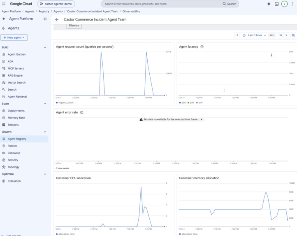This screenshot has width=297, height=236.
Task: Click the back arrow beside Agents
Action: tap(4, 28)
